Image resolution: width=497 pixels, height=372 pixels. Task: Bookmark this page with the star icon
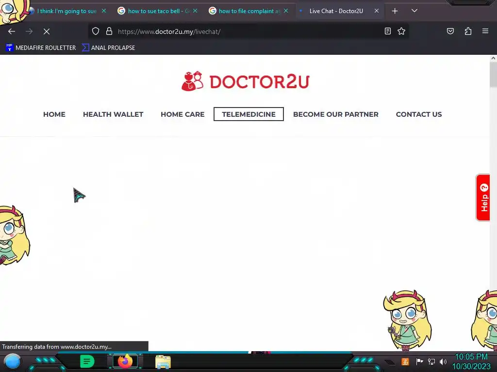pyautogui.click(x=401, y=31)
